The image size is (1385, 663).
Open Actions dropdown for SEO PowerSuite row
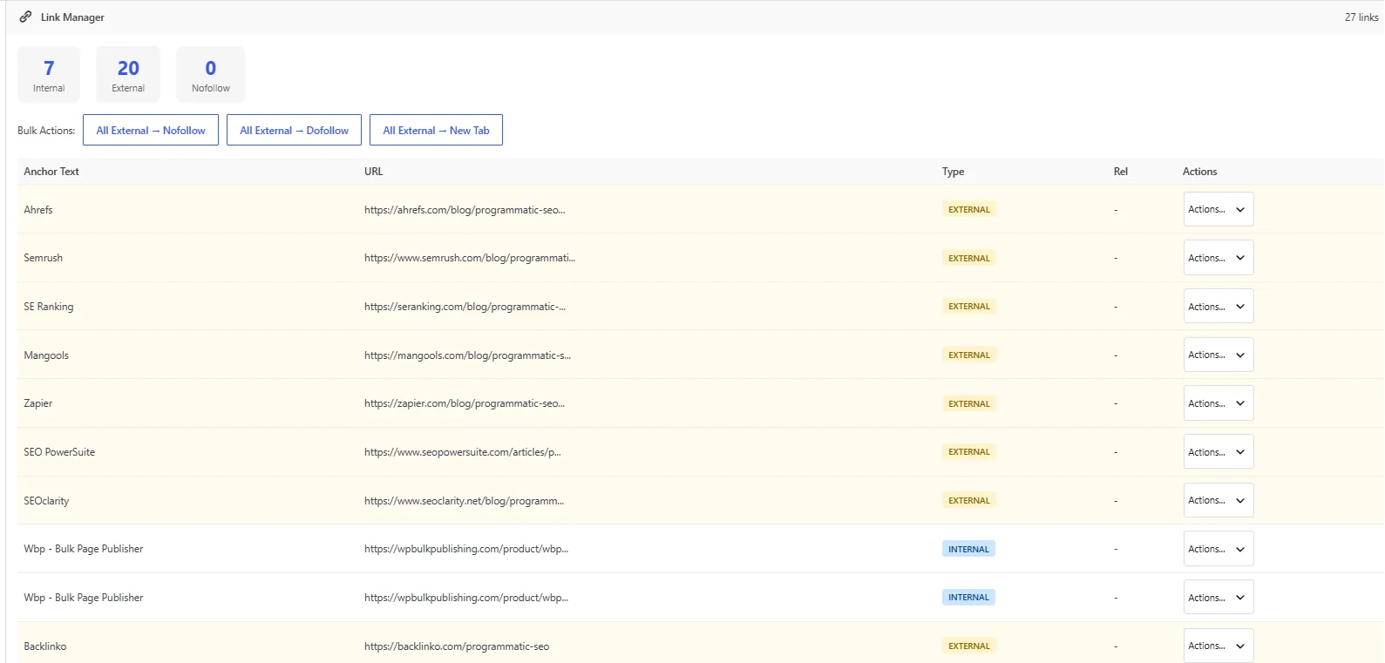click(x=1219, y=452)
